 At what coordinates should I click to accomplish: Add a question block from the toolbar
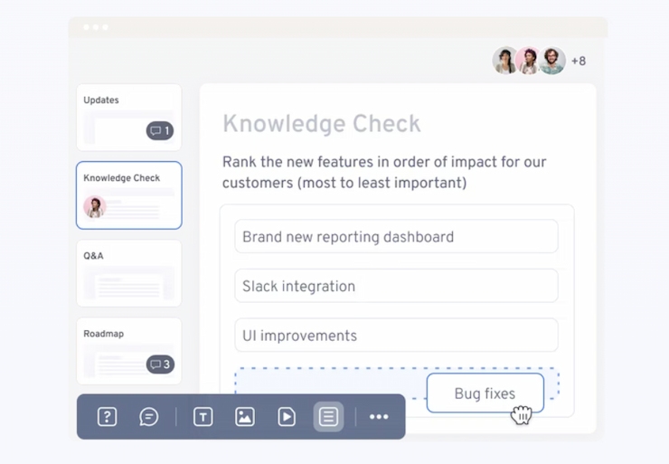[x=107, y=417]
